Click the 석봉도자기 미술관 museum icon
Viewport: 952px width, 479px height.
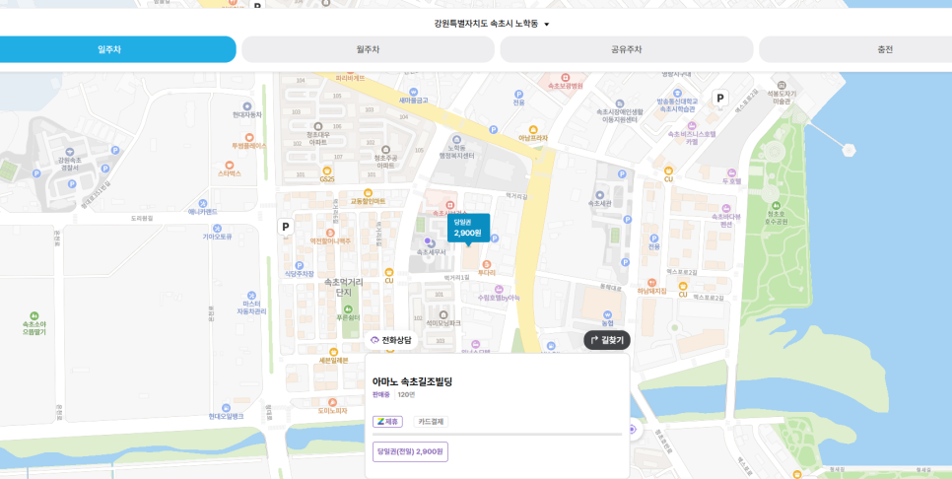(782, 85)
